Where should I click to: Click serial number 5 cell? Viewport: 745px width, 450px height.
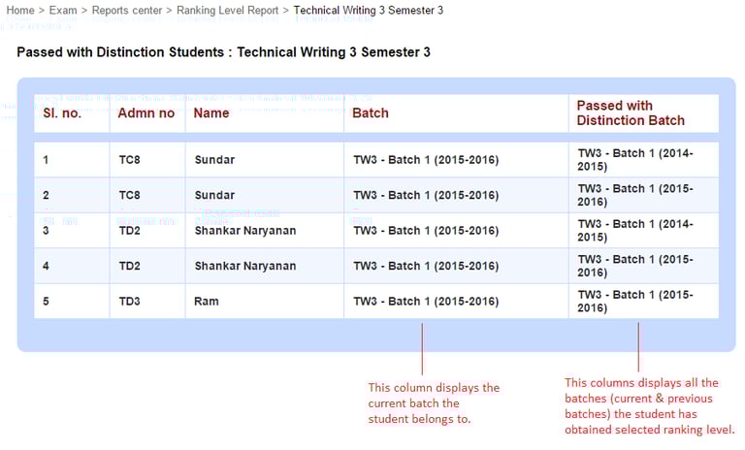point(46,301)
